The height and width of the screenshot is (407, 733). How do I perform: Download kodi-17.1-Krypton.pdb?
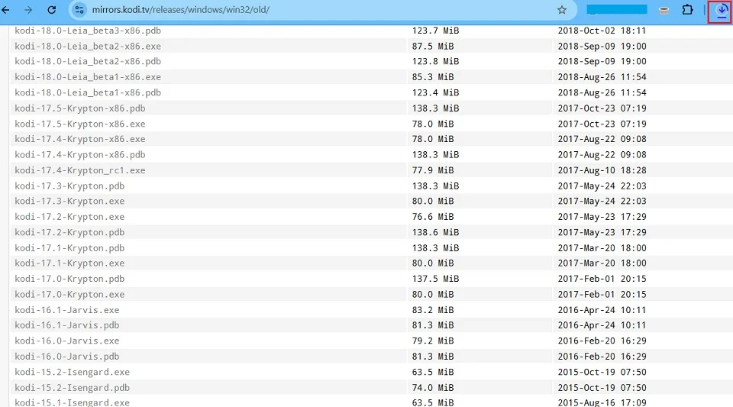pos(69,248)
